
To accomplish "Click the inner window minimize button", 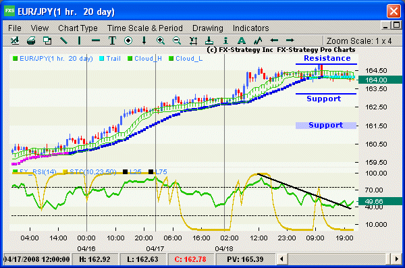I will point(385,26).
